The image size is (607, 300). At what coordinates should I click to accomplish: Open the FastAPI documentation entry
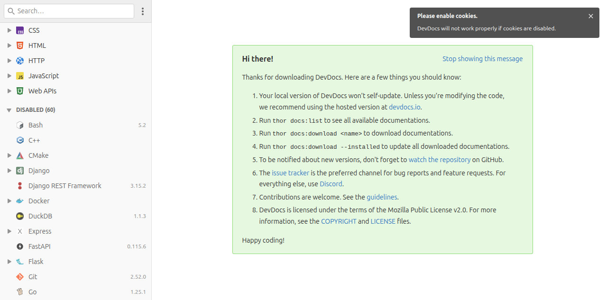click(x=76, y=246)
